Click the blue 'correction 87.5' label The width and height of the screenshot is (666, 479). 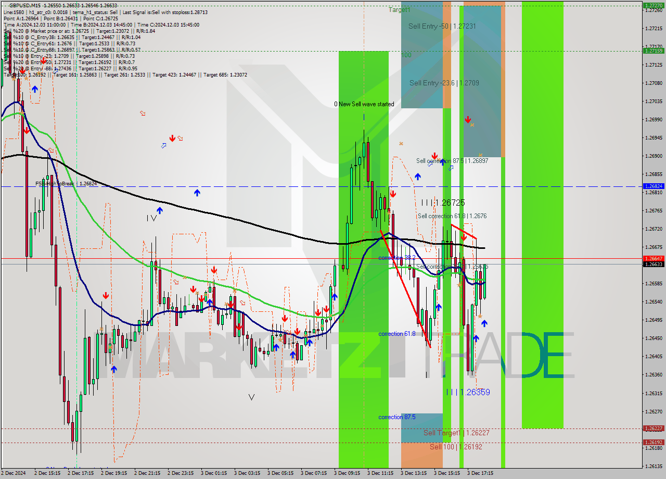[397, 417]
